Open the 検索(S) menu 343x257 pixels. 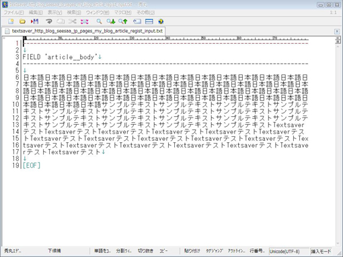74,13
